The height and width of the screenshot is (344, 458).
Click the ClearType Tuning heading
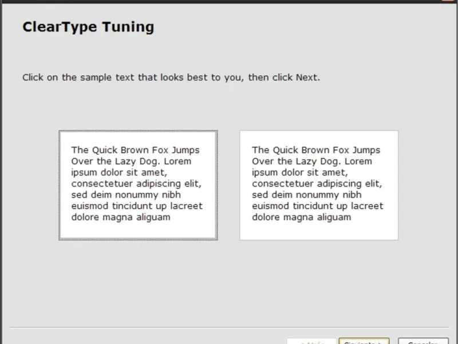(88, 27)
